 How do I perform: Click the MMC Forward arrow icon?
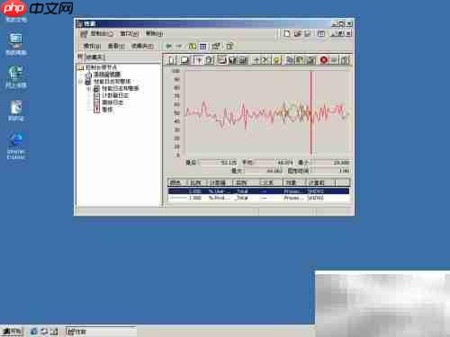179,46
